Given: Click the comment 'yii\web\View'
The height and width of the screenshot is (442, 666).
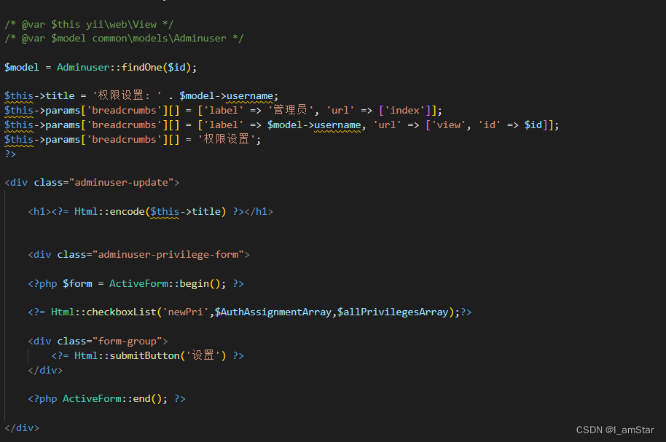Looking at the screenshot, I should pyautogui.click(x=121, y=25).
